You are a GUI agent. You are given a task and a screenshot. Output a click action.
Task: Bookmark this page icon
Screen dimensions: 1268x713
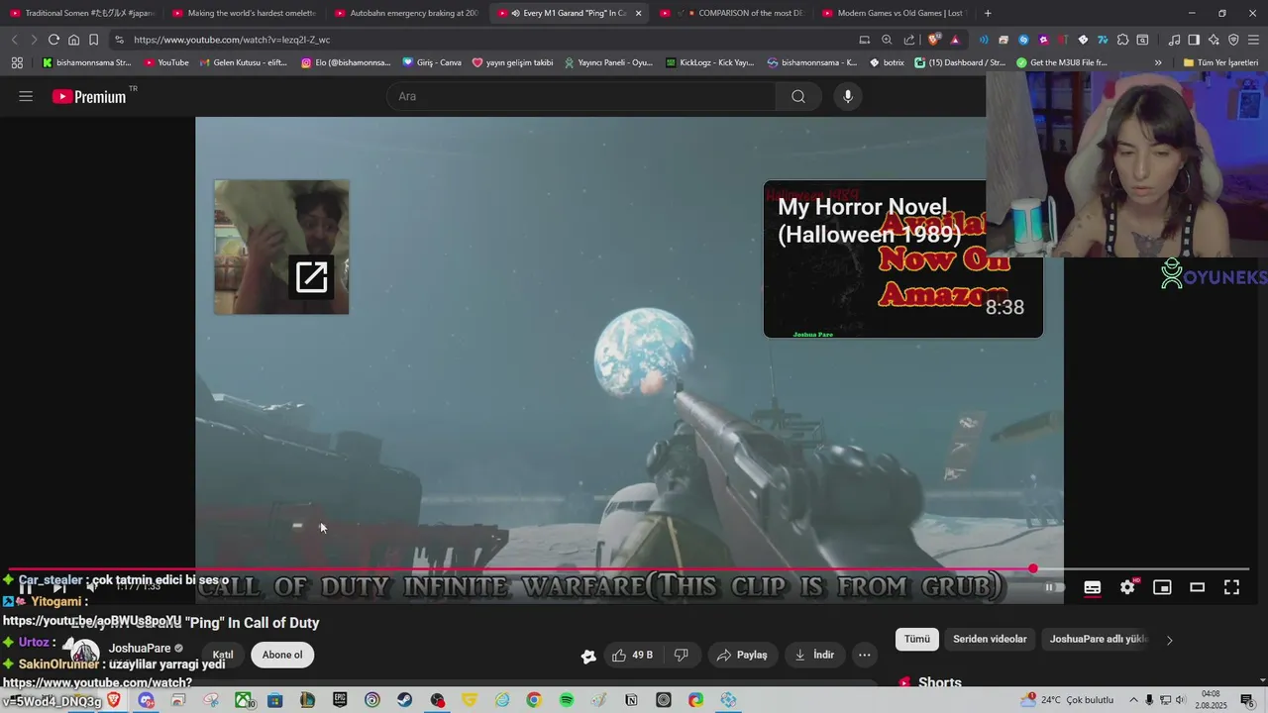pyautogui.click(x=93, y=40)
